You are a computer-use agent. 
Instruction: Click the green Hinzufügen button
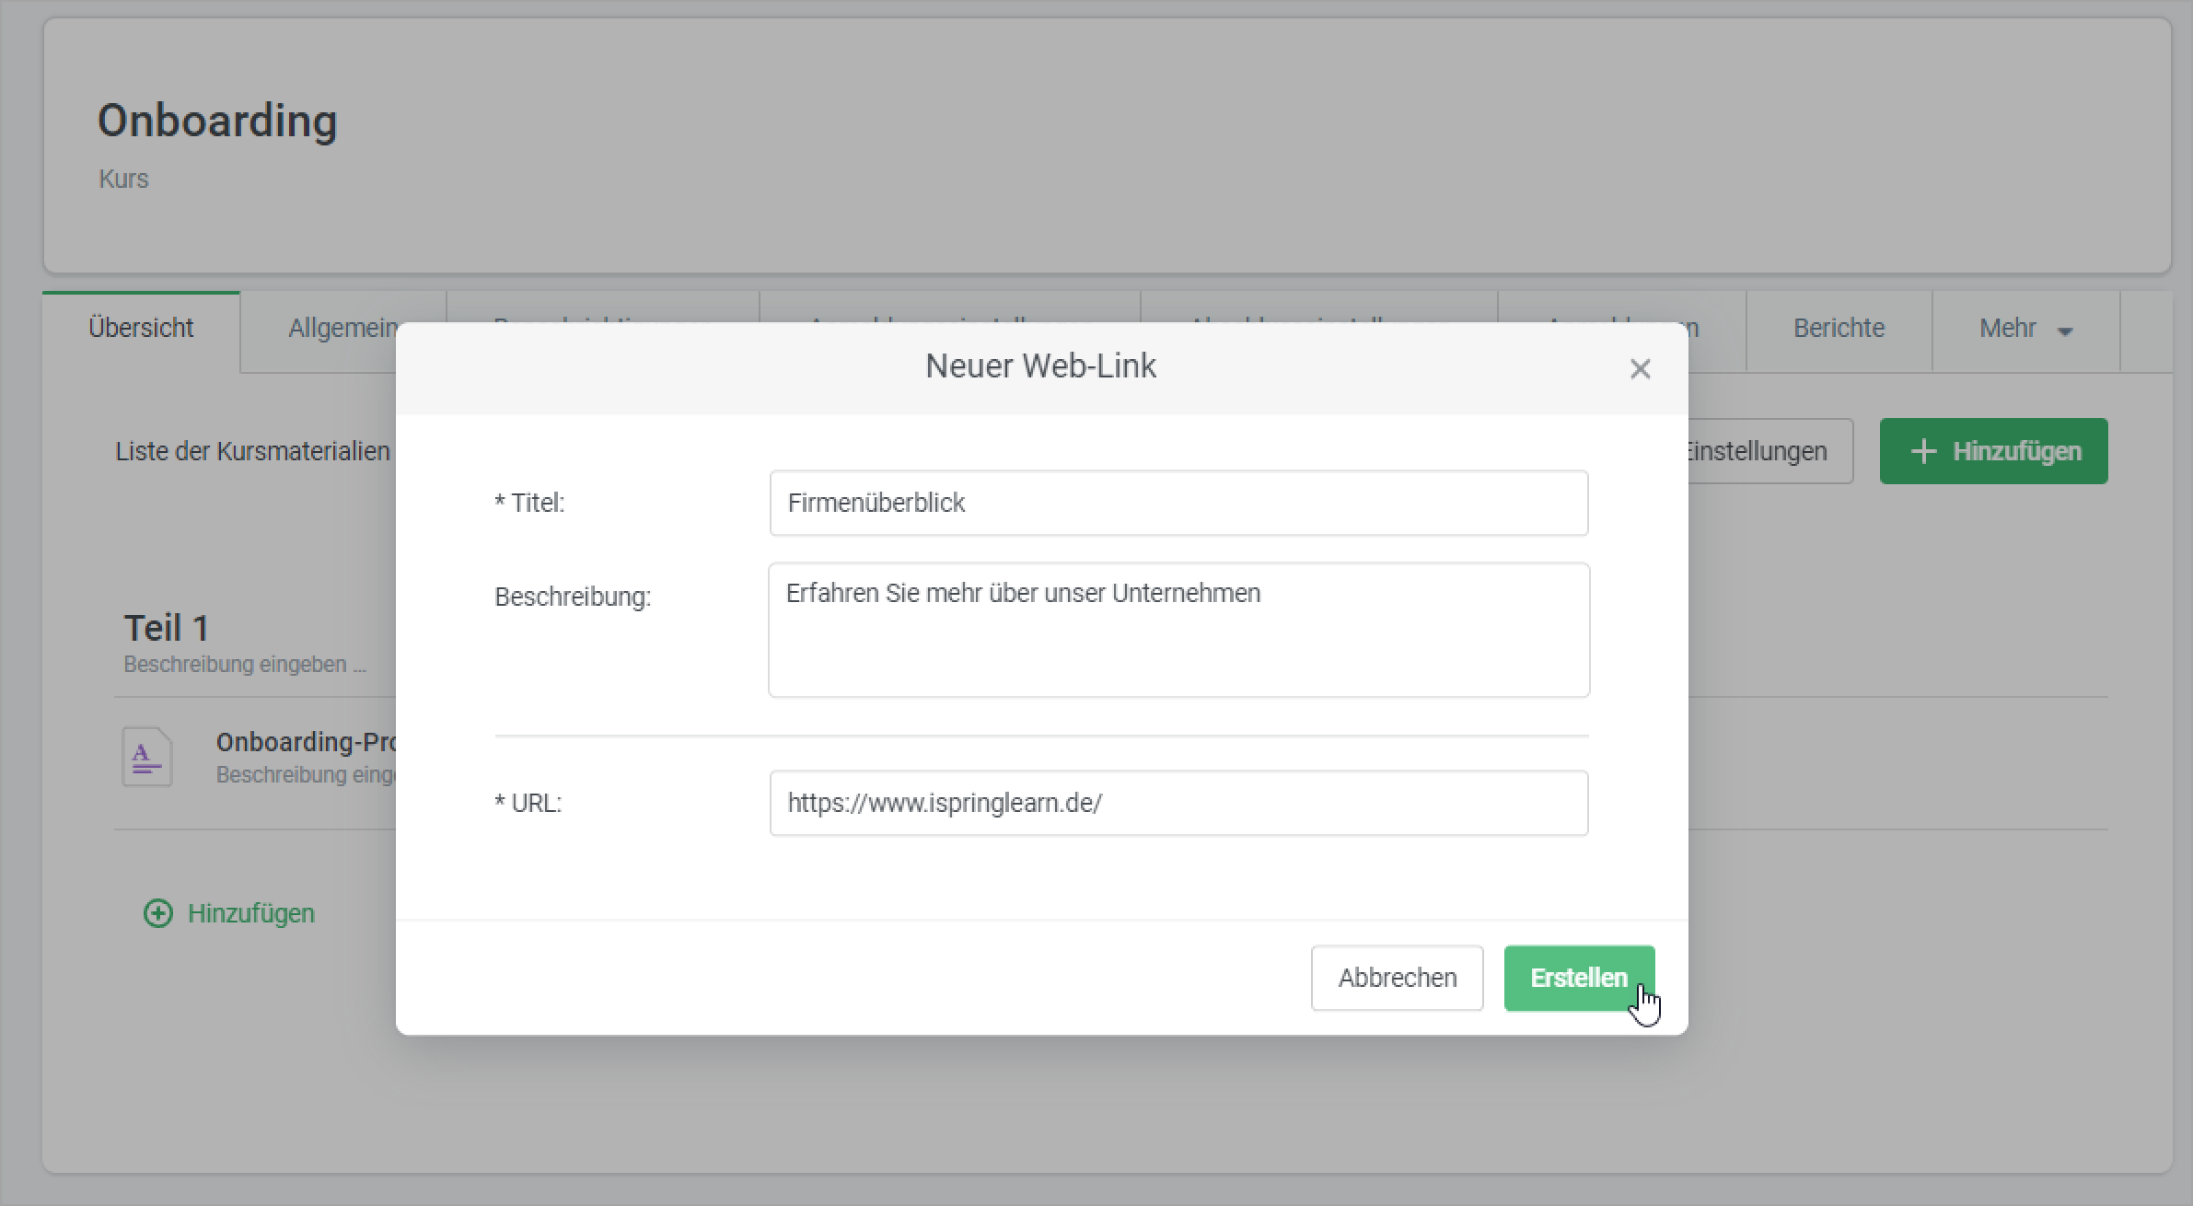click(1993, 451)
